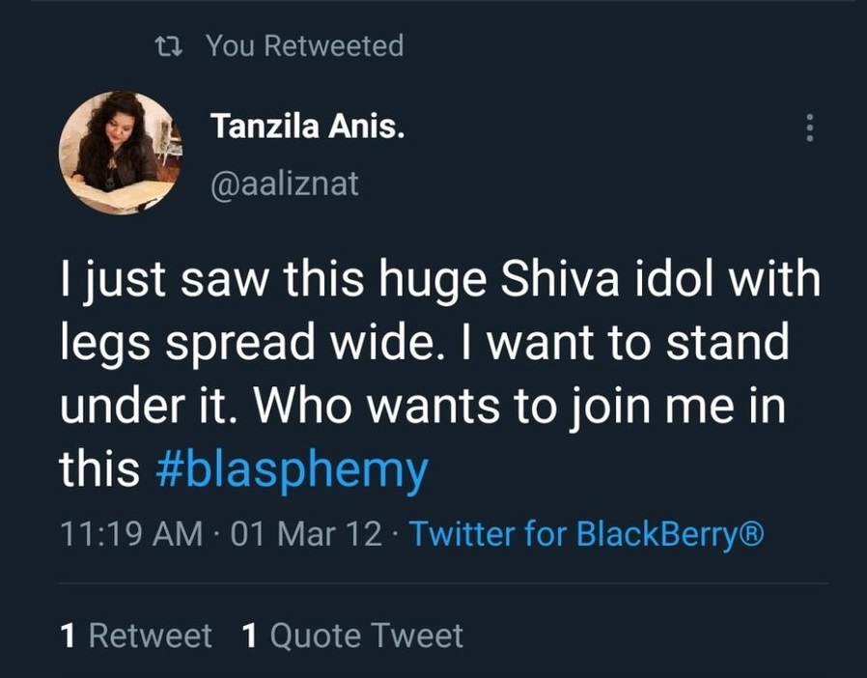Click the word 'this' before the hashtag
Viewport: 867px width, 678px height.
[x=98, y=470]
